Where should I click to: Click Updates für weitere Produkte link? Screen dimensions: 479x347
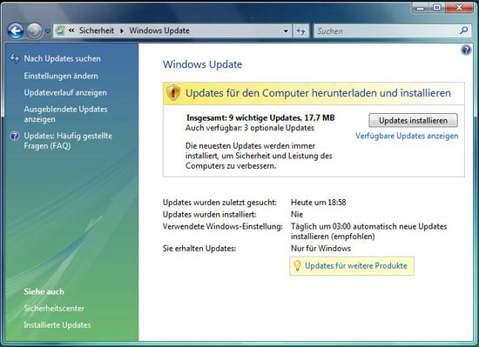coord(356,266)
